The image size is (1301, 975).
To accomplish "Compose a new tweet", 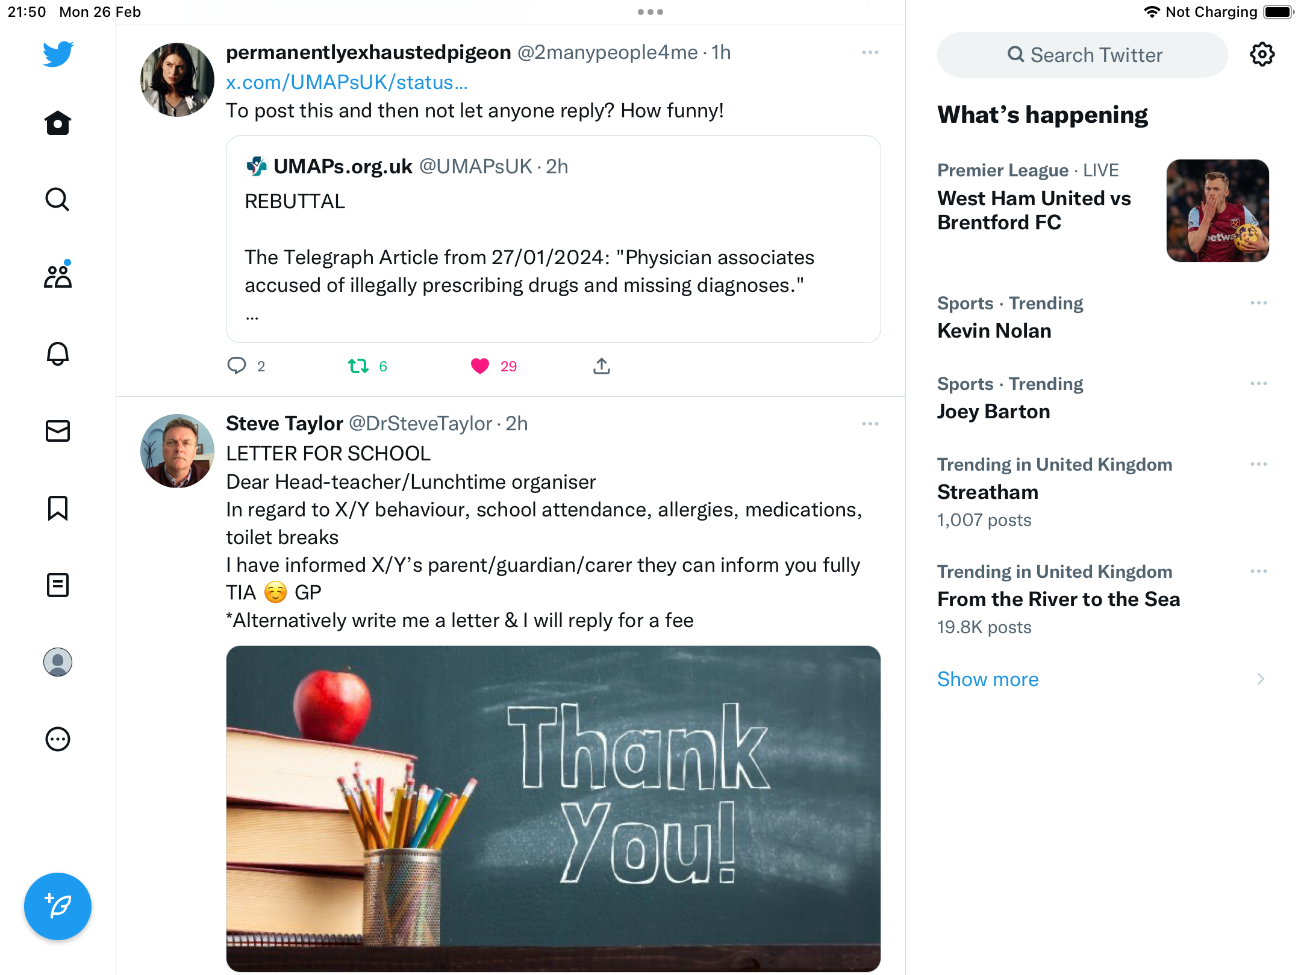I will click(x=58, y=906).
